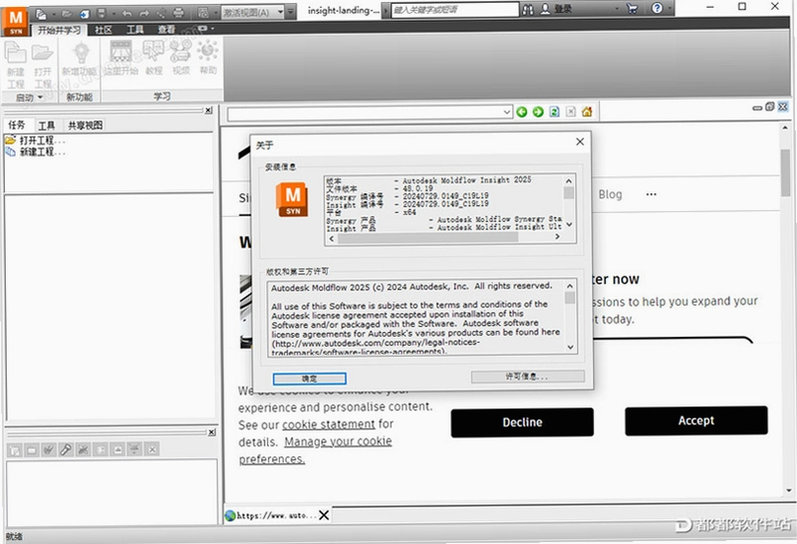
Task: Click the green Back arrow in browser toolbar
Action: pos(521,112)
